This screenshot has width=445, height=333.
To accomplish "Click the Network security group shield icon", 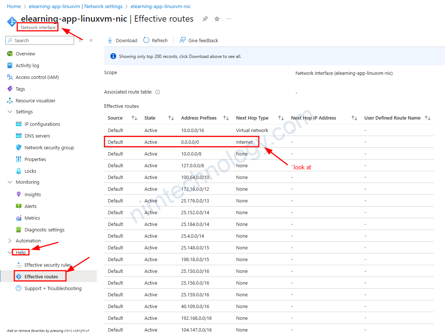I will [19, 147].
